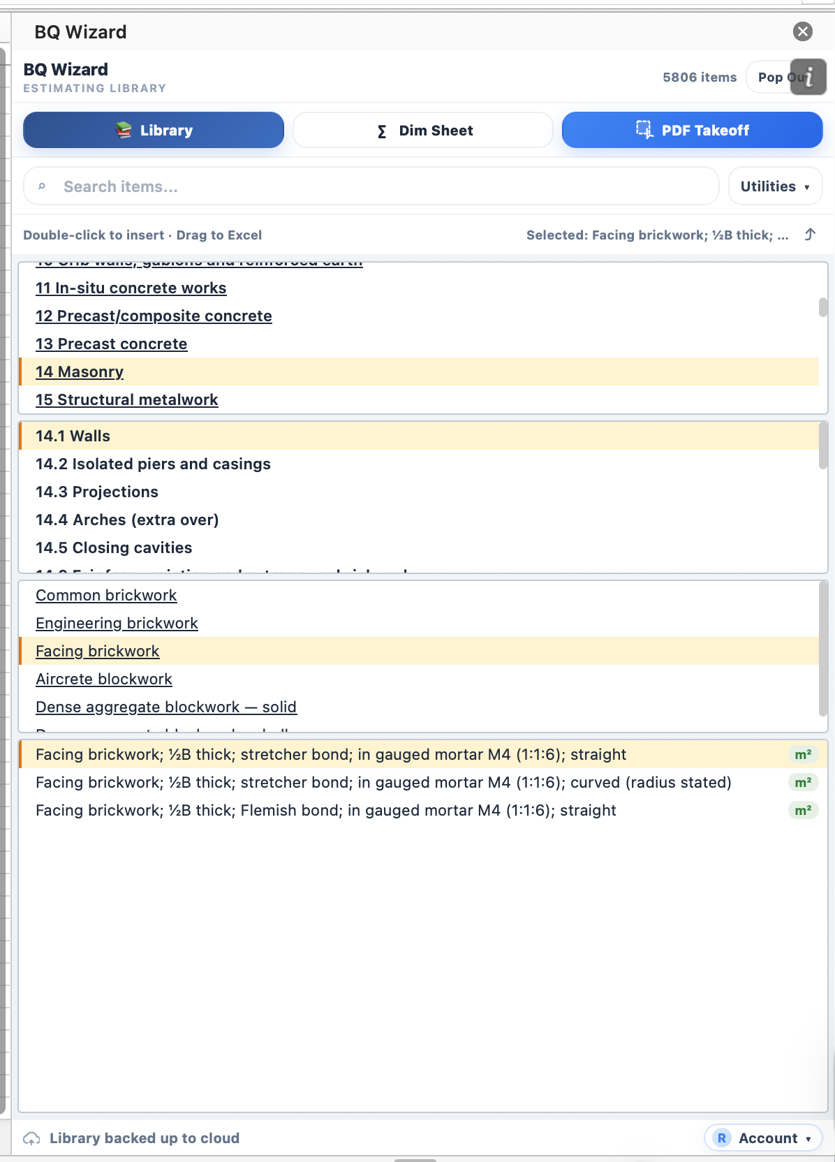Expand the Account menu arrow
Image resolution: width=835 pixels, height=1162 pixels.
(x=808, y=1139)
